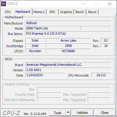Screen dimensions: 117x117
Task: Go to the SPD tab
Action: pyautogui.click(x=52, y=12)
